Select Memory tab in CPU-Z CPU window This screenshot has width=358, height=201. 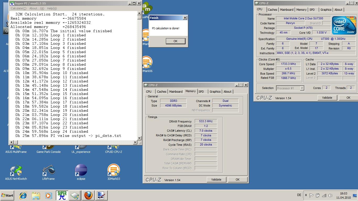point(301,10)
